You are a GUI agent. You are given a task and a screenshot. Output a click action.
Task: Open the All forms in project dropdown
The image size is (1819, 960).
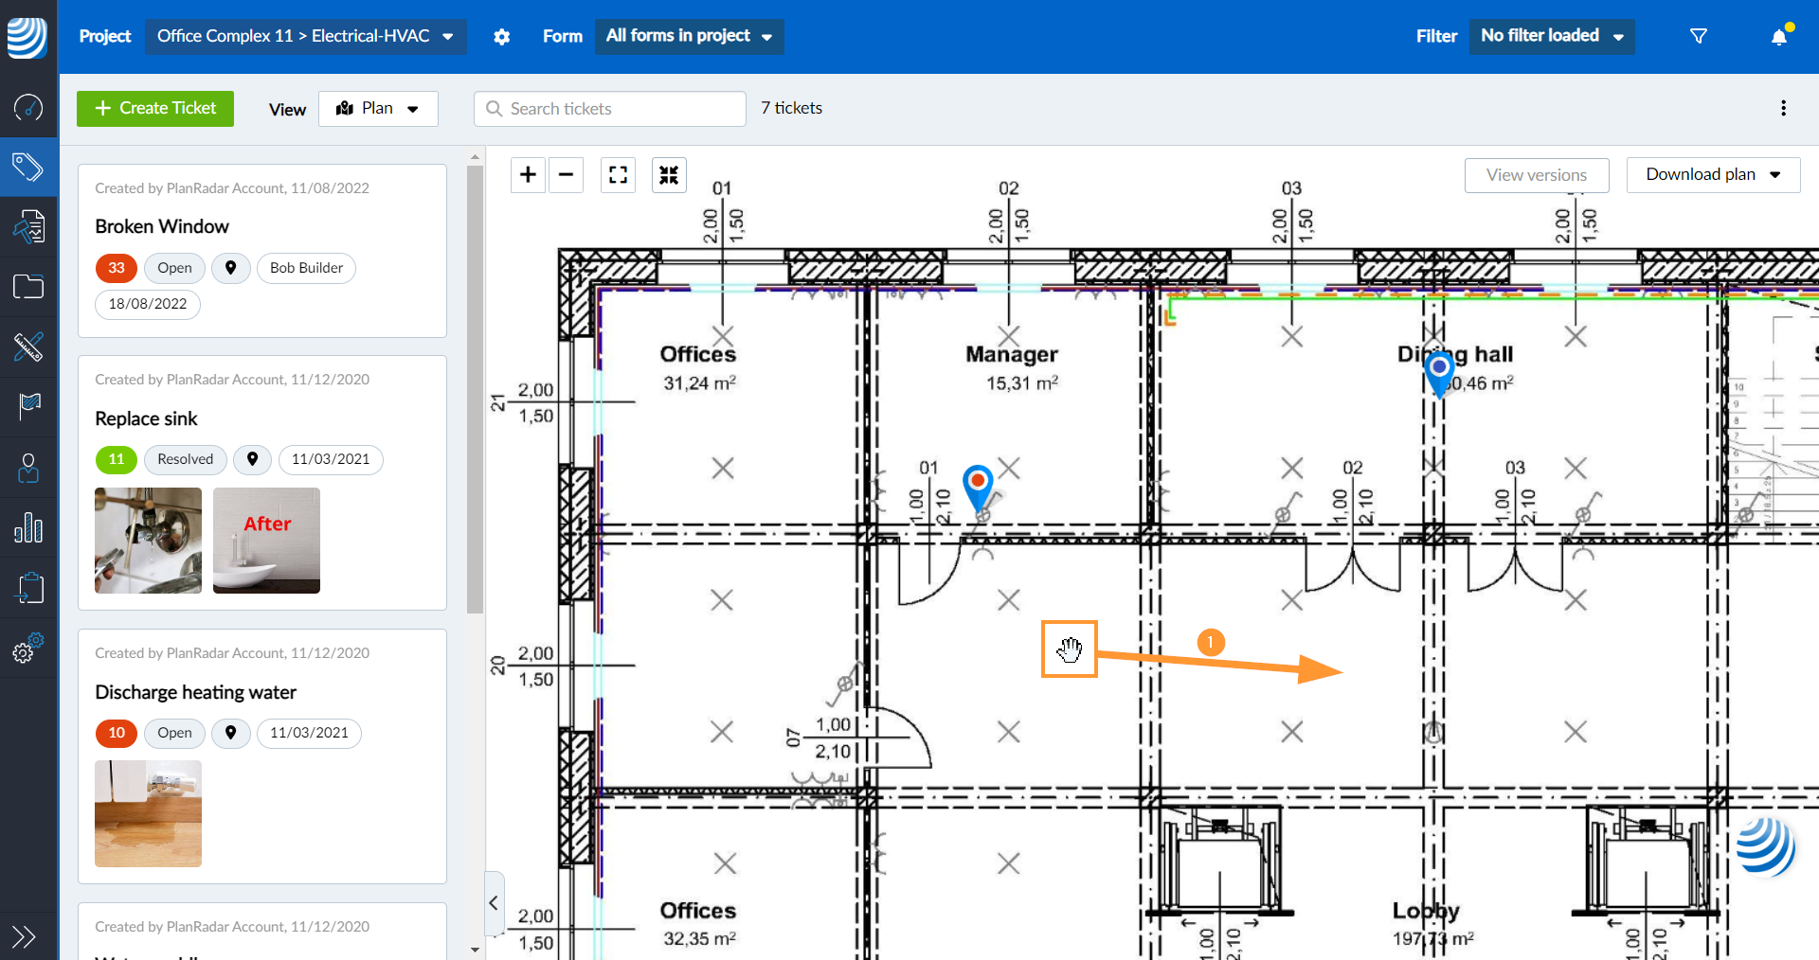point(689,37)
